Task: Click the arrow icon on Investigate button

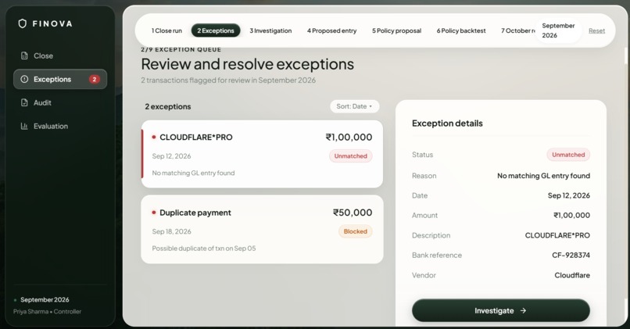Action: coord(523,310)
